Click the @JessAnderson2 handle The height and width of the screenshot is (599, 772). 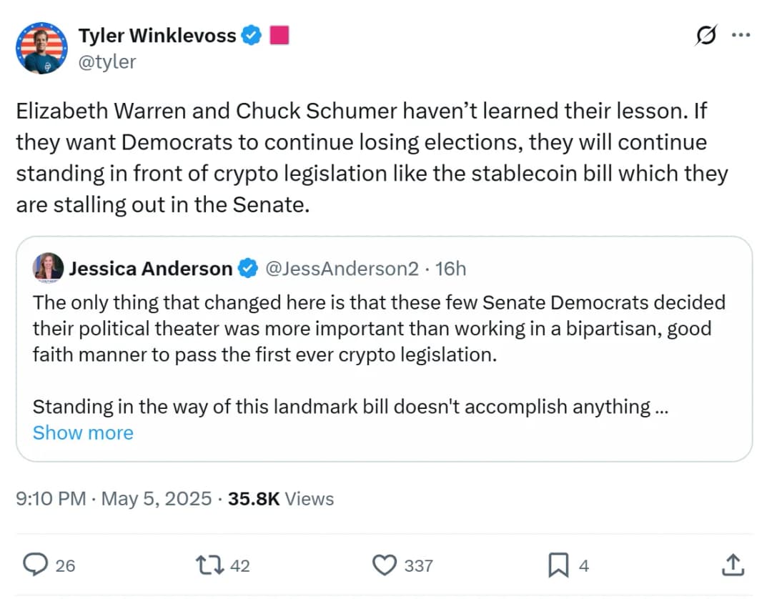click(x=342, y=269)
